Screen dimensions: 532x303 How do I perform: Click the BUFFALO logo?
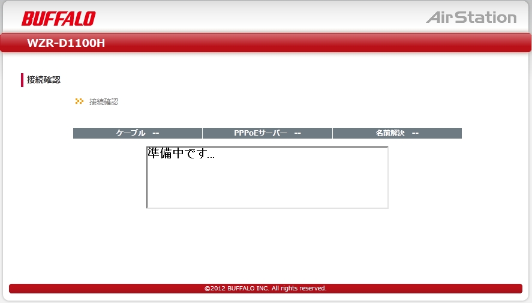(x=59, y=19)
